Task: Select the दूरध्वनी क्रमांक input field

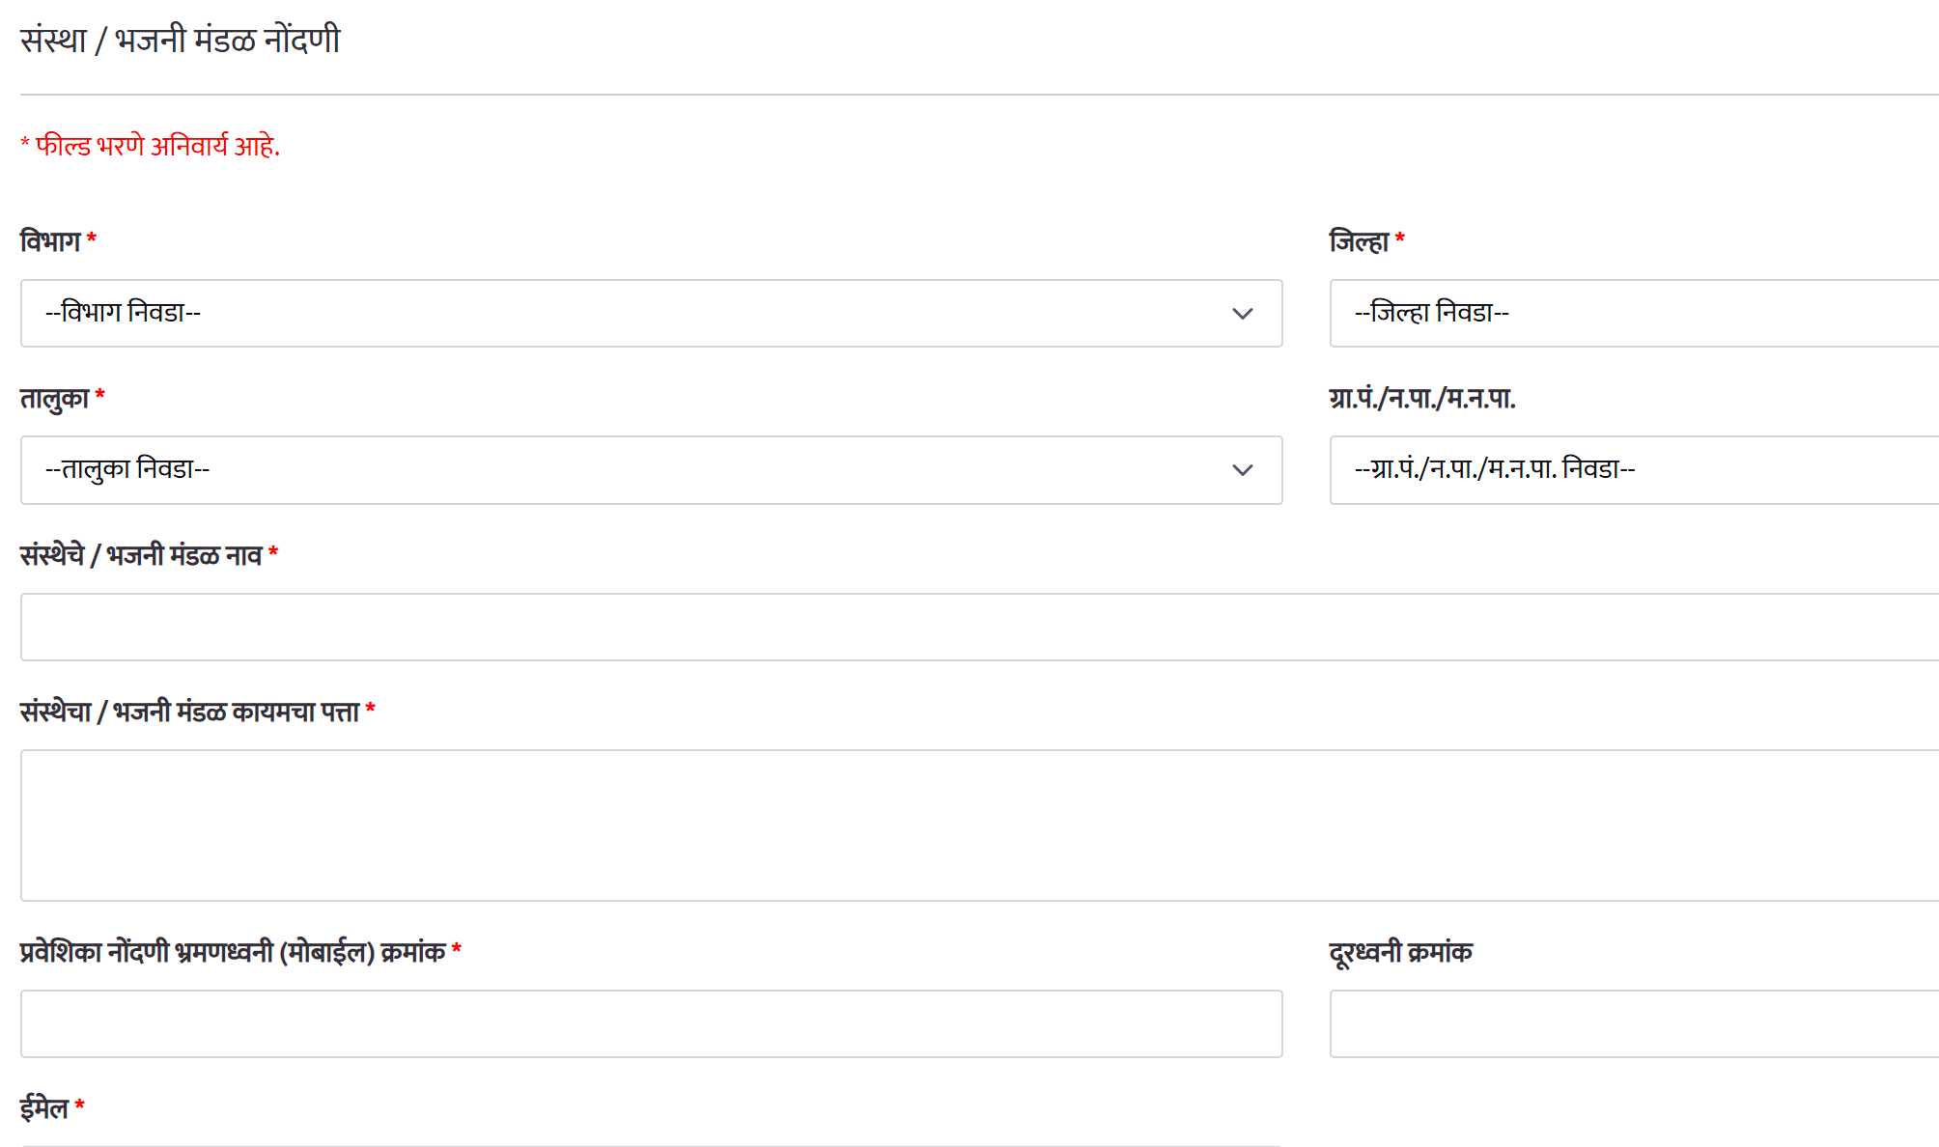Action: coord(1632,1023)
